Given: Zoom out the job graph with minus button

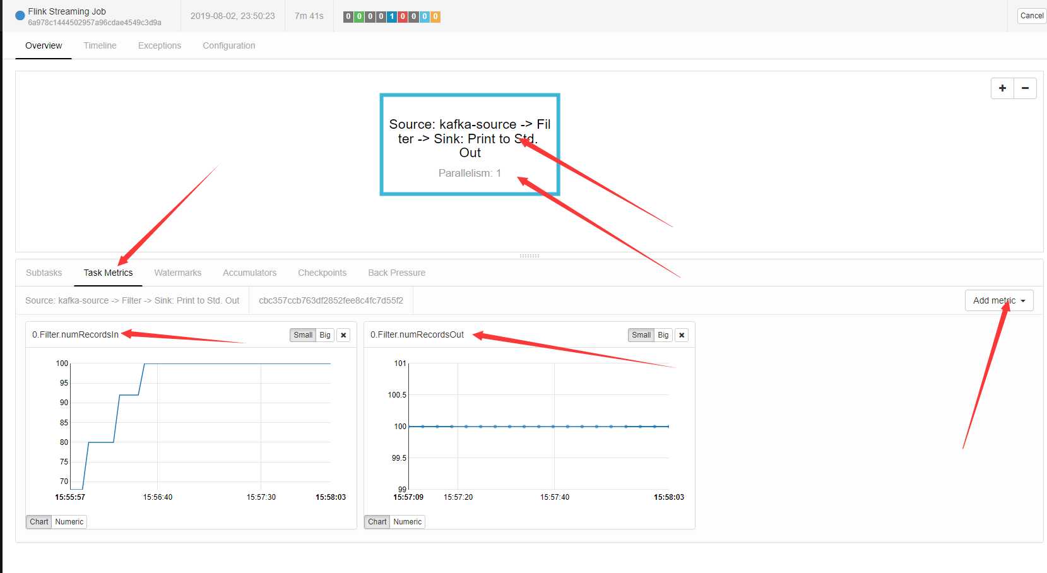Looking at the screenshot, I should 1025,88.
